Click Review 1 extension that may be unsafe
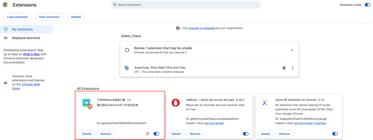 (x=163, y=48)
